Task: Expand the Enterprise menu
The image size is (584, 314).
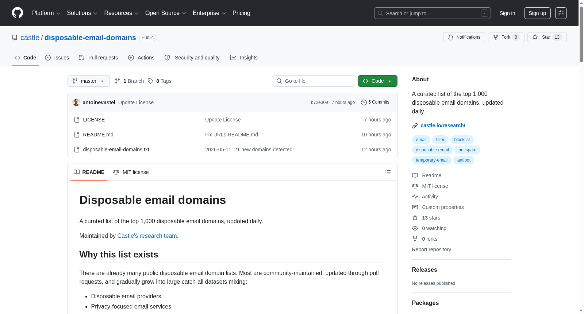Action: pyautogui.click(x=209, y=13)
